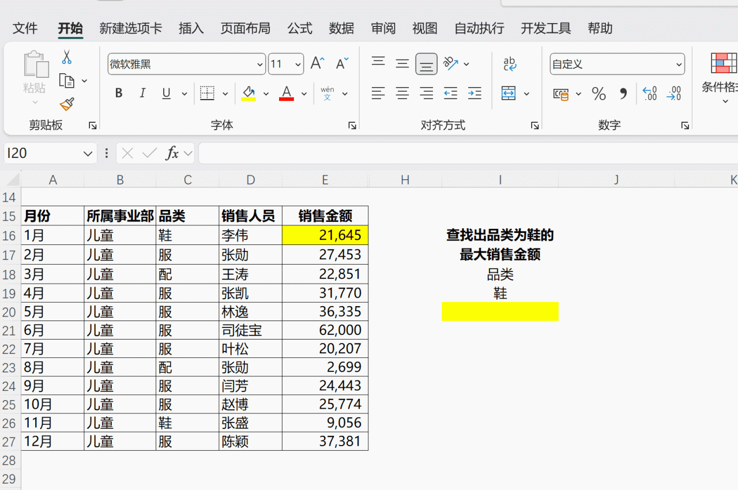738x490 pixels.
Task: Click the Wrap Text icon
Action: click(x=510, y=63)
